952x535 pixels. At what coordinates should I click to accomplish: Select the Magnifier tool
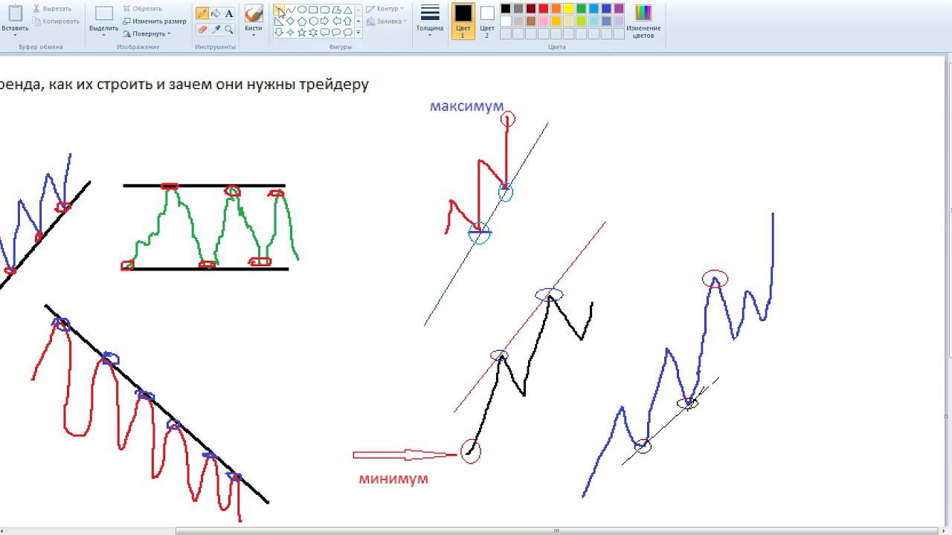click(x=228, y=30)
